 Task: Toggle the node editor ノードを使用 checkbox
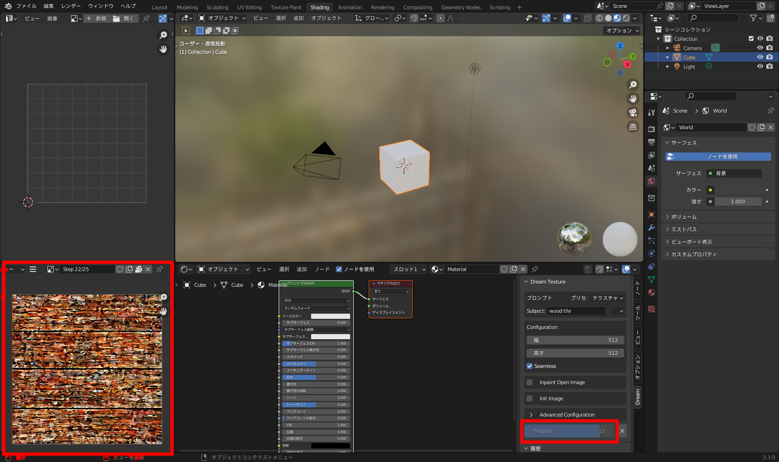pyautogui.click(x=339, y=269)
